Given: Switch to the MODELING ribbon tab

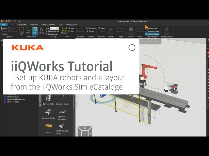Looking at the screenshot, I should [23, 25].
